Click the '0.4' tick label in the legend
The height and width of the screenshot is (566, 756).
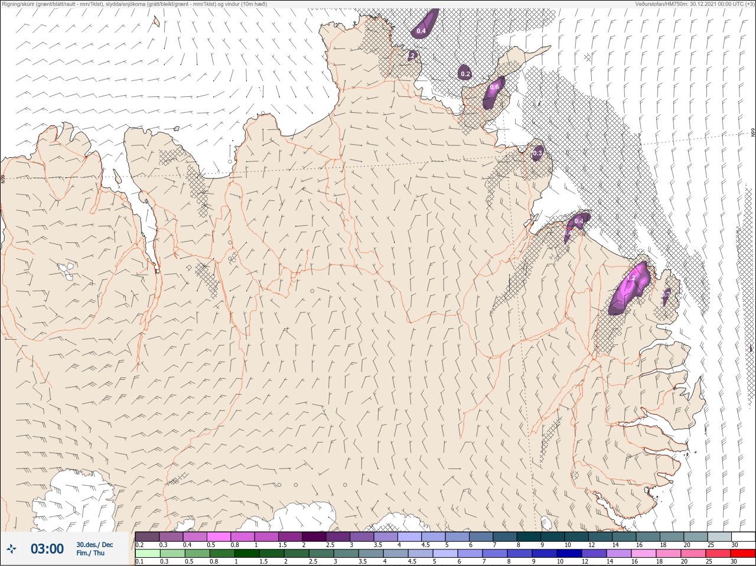pyautogui.click(x=187, y=545)
